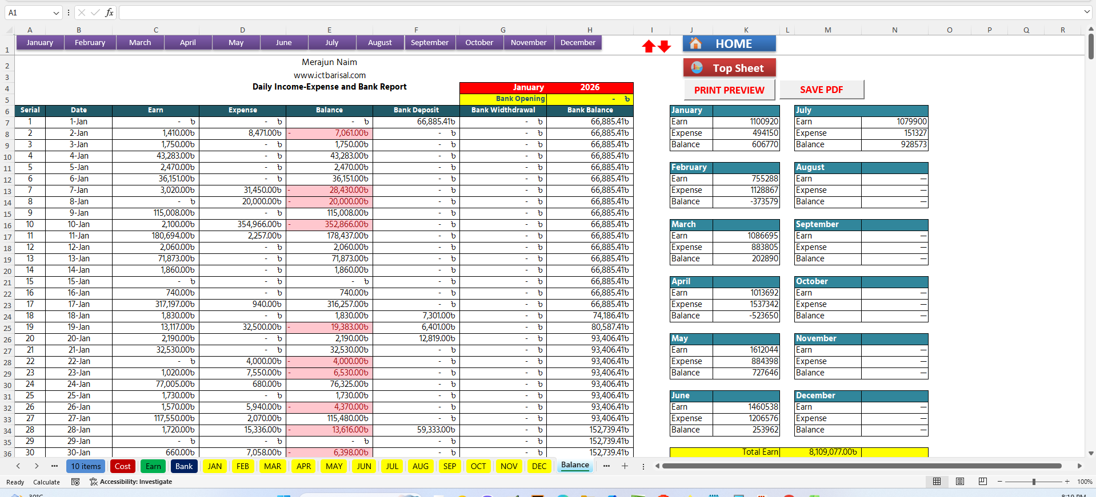
Task: Select the January month navigation button
Action: (x=40, y=43)
